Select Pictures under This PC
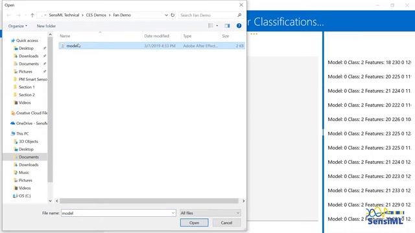The width and height of the screenshot is (415, 233). click(25, 180)
